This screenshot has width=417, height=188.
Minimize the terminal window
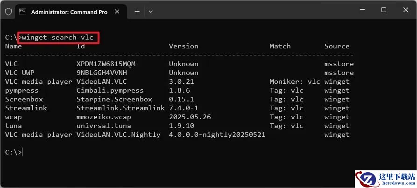(362, 10)
